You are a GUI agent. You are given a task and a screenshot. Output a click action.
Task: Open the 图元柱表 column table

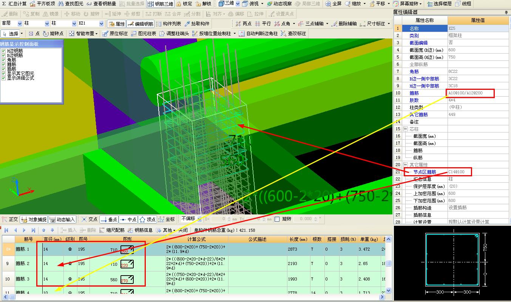[144, 34]
